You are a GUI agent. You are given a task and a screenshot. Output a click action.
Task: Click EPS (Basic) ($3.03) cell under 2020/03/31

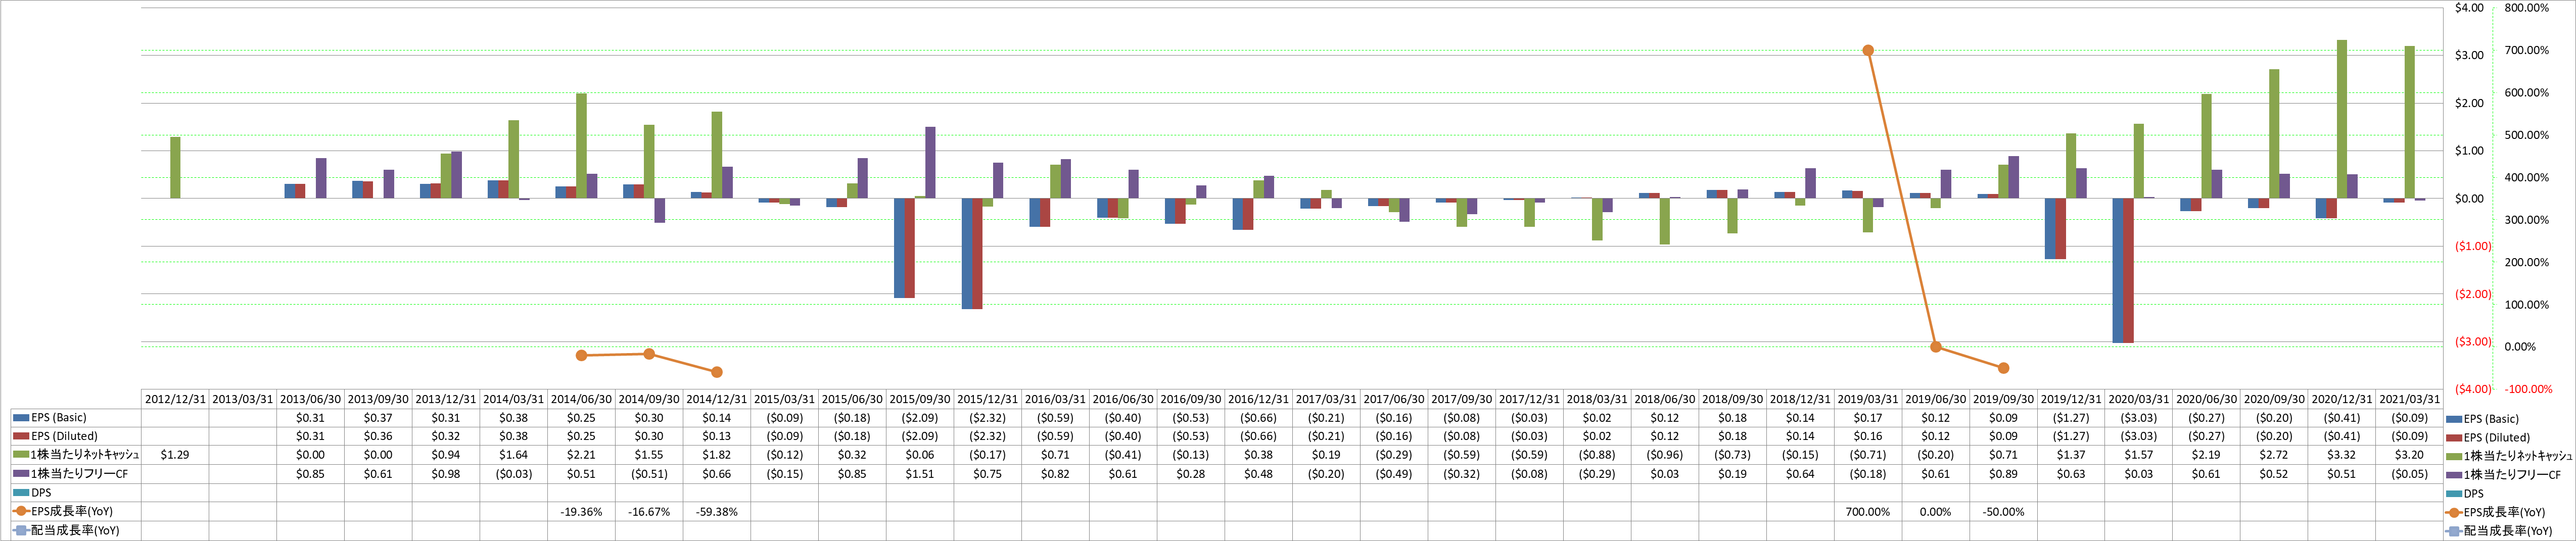(x=2139, y=418)
